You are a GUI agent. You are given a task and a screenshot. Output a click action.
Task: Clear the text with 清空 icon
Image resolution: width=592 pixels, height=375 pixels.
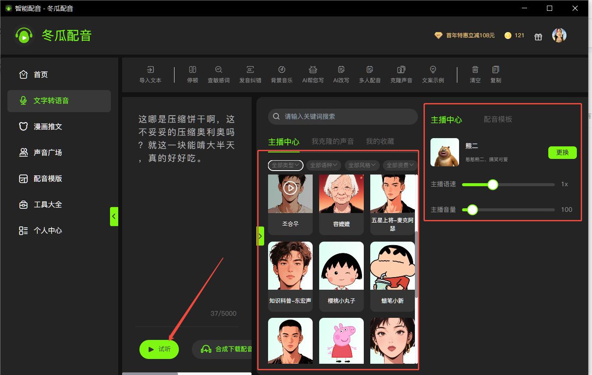tap(475, 74)
